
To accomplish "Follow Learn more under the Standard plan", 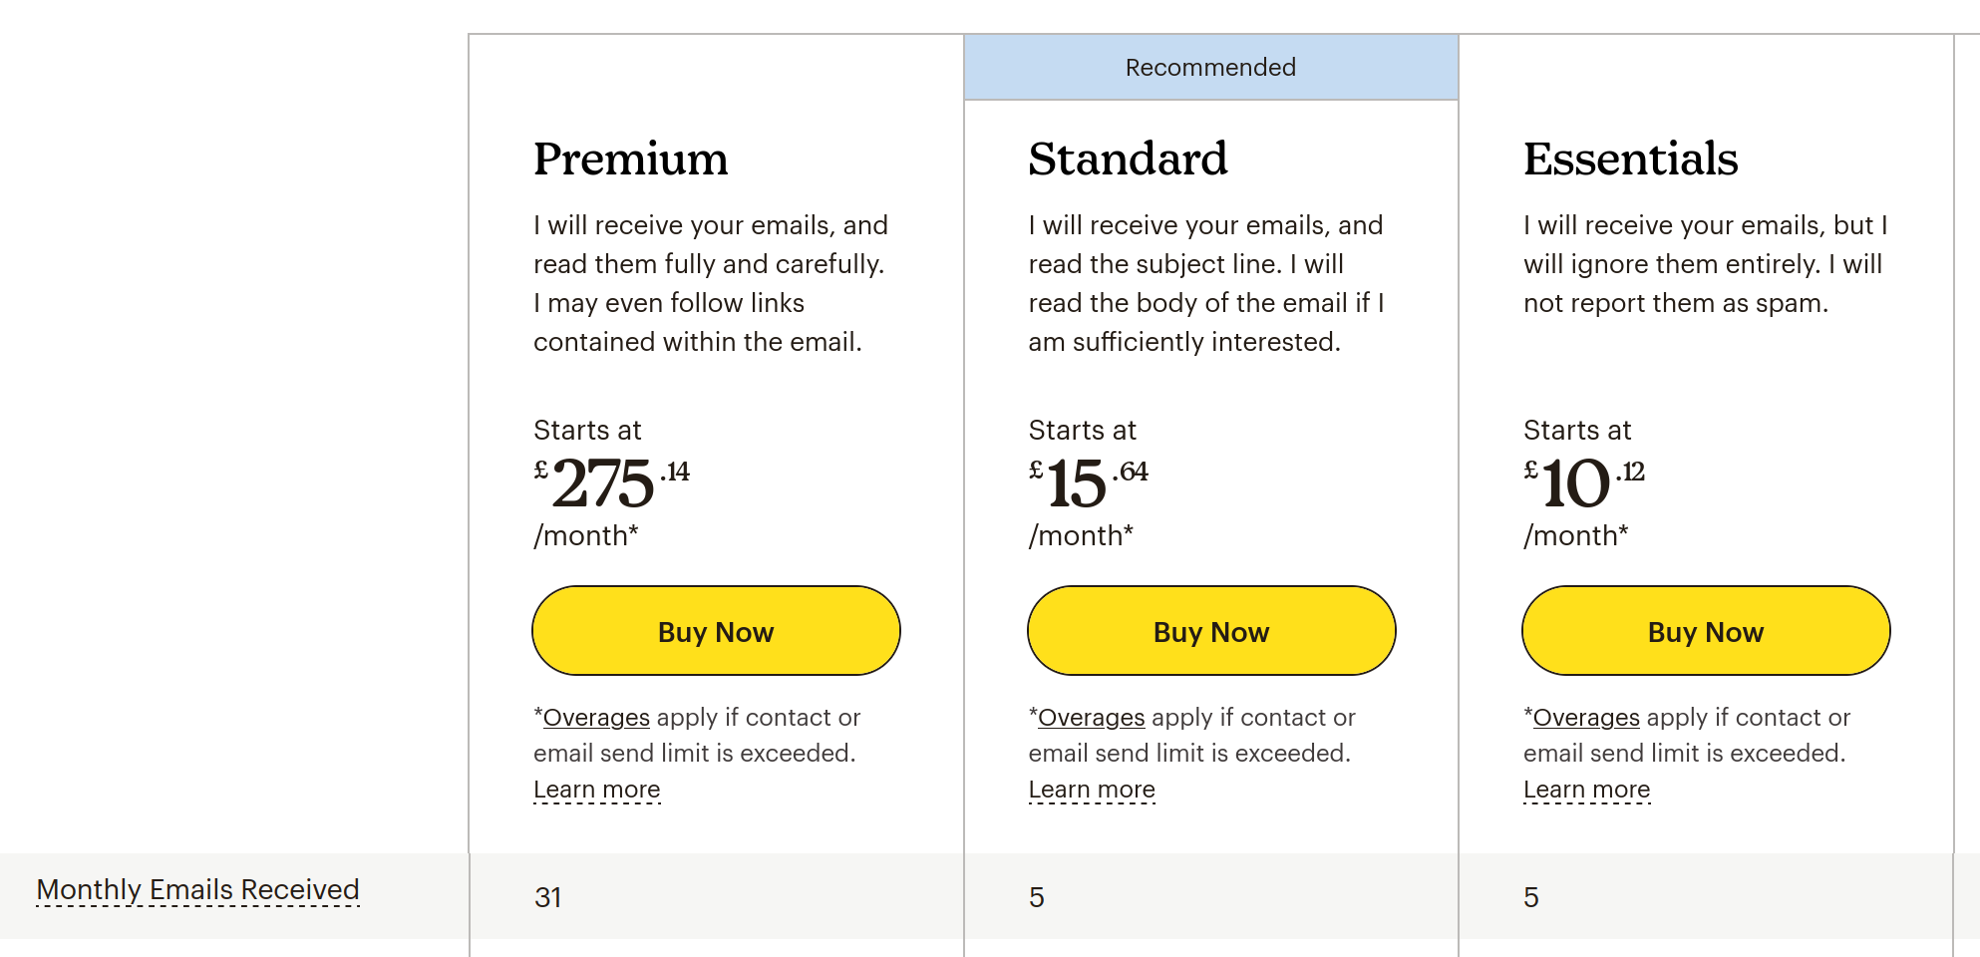I will click(x=1092, y=790).
